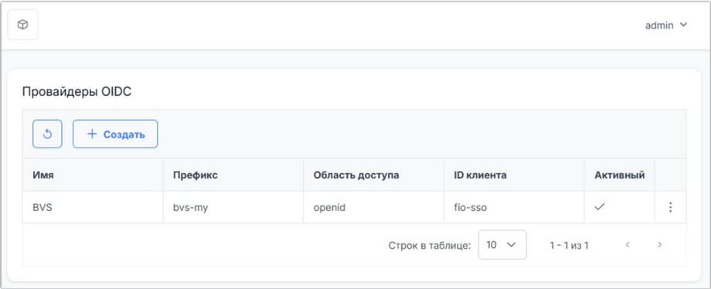Screen dimensions: 711x289
Task: Refresh the OIDC providers table
Action: coord(47,134)
